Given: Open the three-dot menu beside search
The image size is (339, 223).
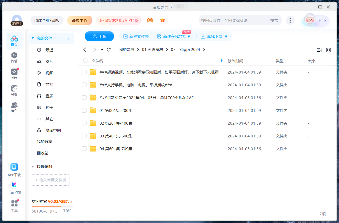Looking at the screenshot, I should (290, 20).
